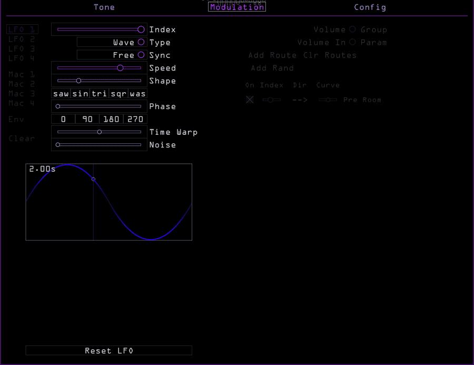Adjust the route Index mini slider
474x365 pixels.
(x=271, y=100)
